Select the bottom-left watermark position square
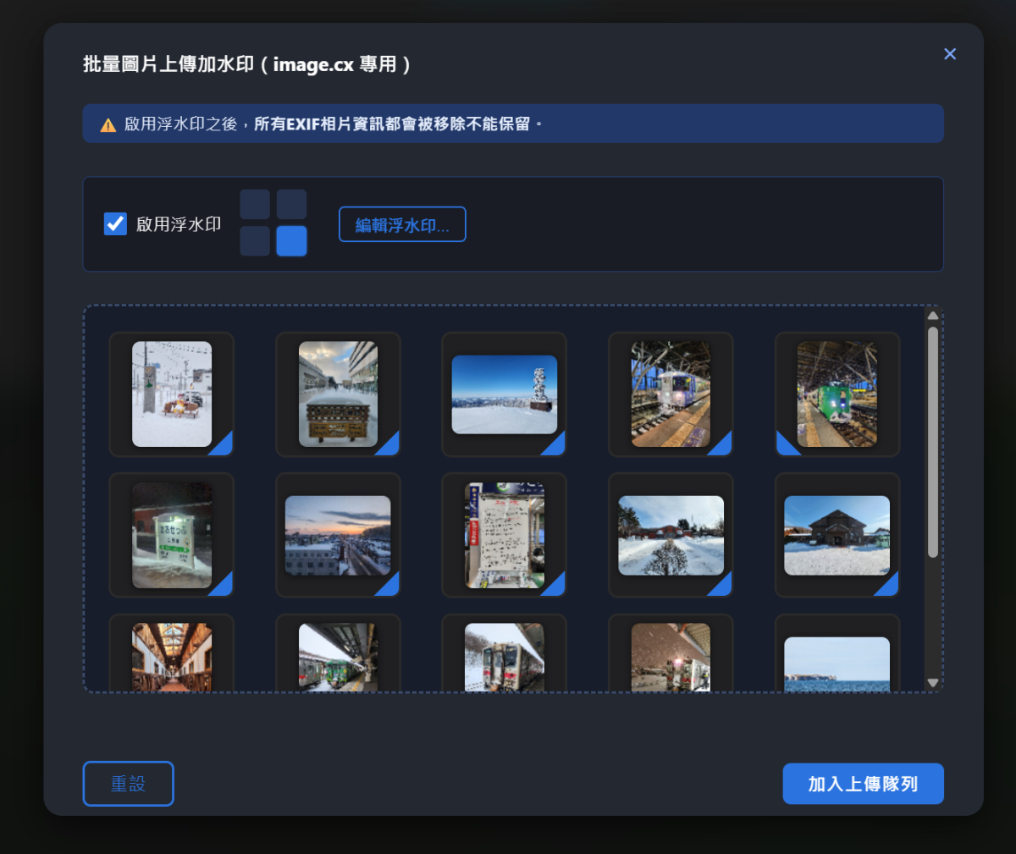This screenshot has width=1016, height=854. 254,241
